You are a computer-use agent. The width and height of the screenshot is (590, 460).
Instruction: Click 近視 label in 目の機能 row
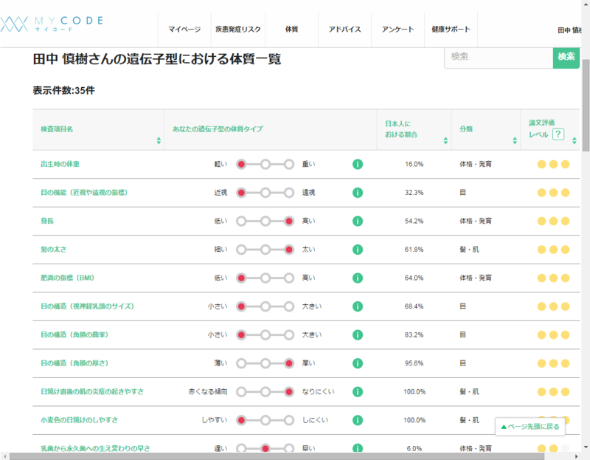[221, 193]
